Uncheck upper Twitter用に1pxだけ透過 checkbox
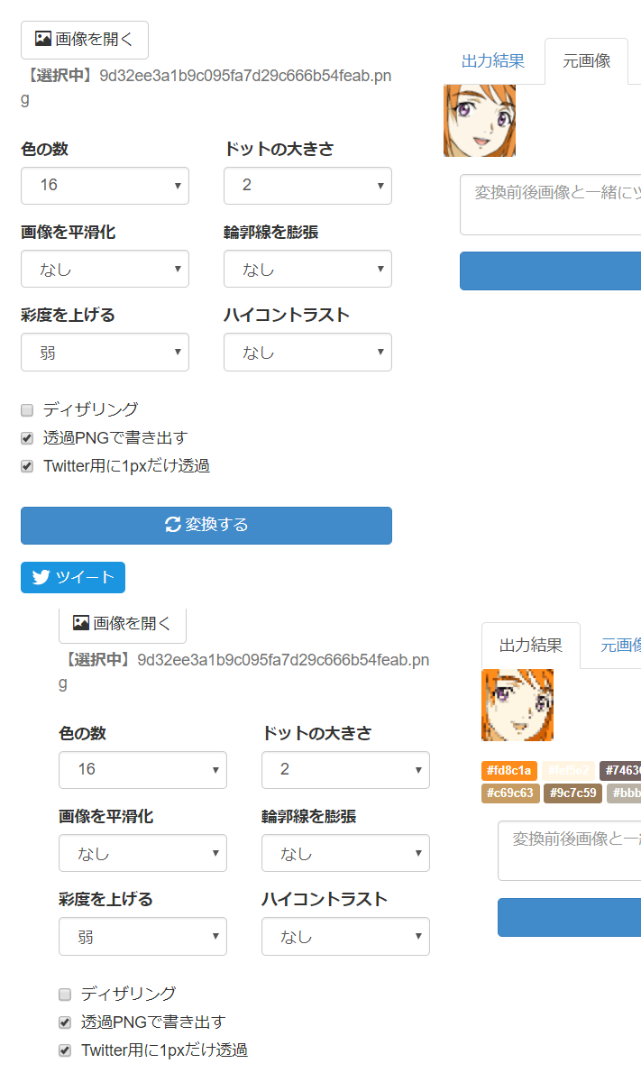Image resolution: width=641 pixels, height=1082 pixels. click(x=27, y=467)
